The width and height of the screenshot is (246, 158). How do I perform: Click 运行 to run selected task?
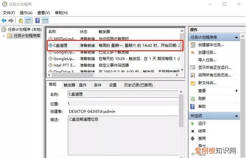(202, 123)
